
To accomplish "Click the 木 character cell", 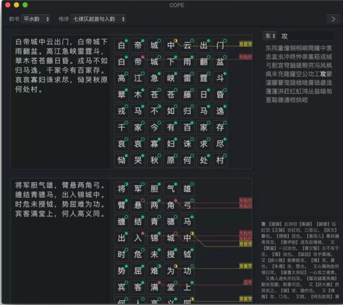I will [138, 95].
